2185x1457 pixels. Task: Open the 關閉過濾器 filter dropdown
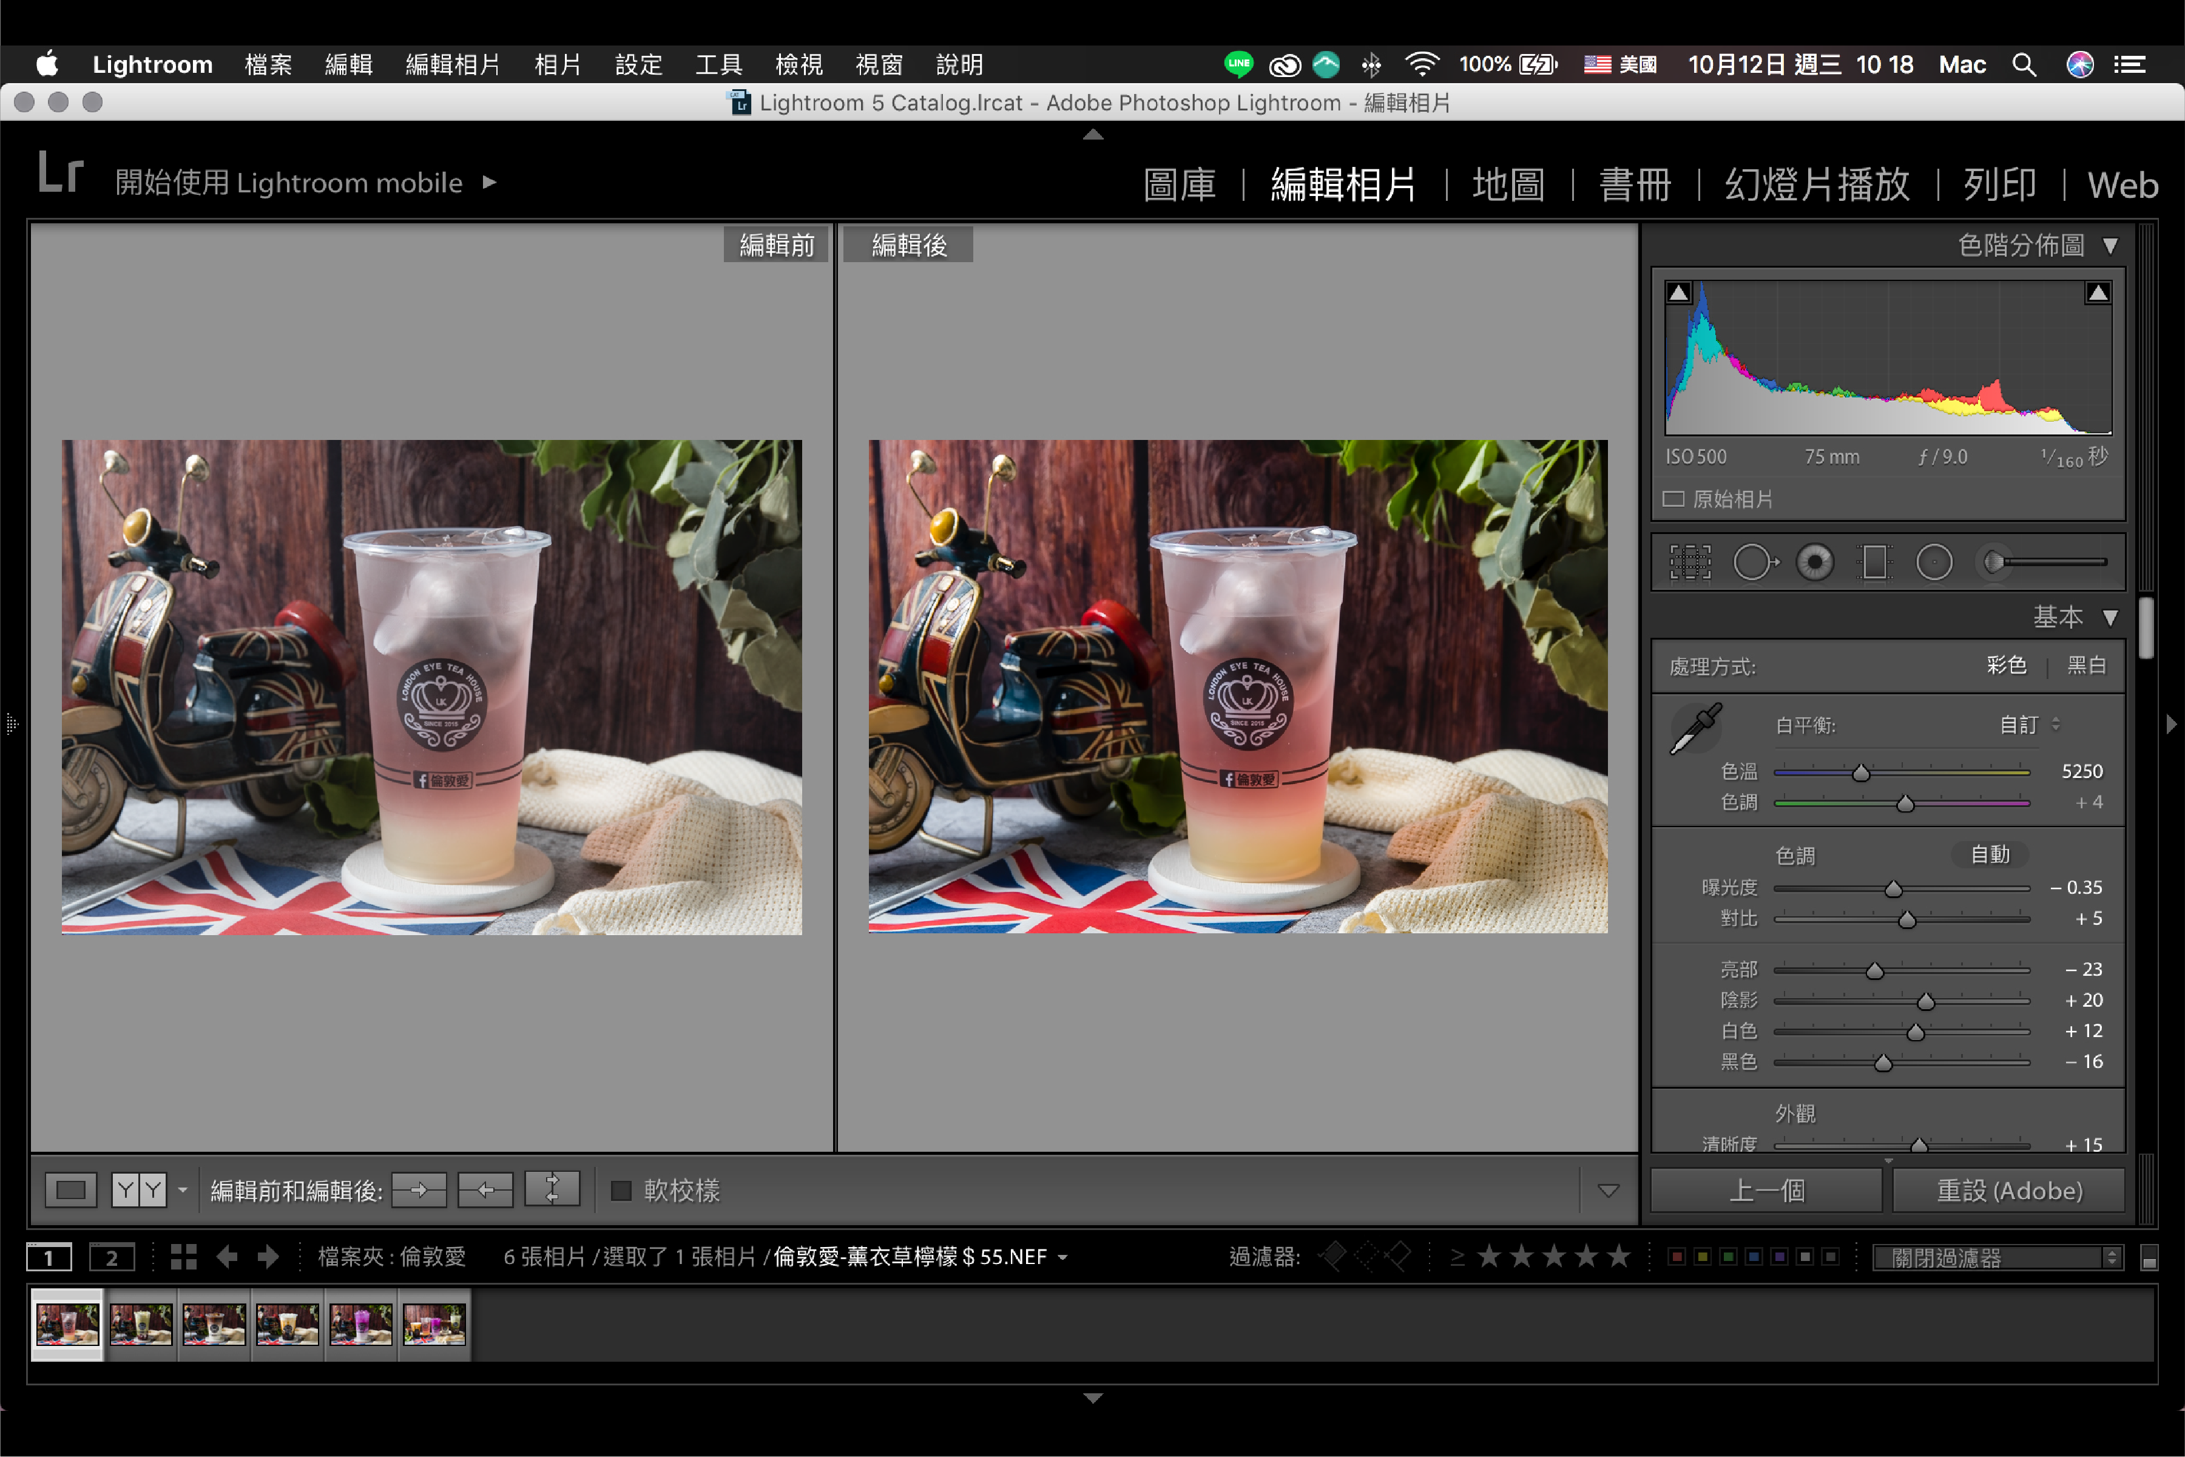coord(1998,1257)
